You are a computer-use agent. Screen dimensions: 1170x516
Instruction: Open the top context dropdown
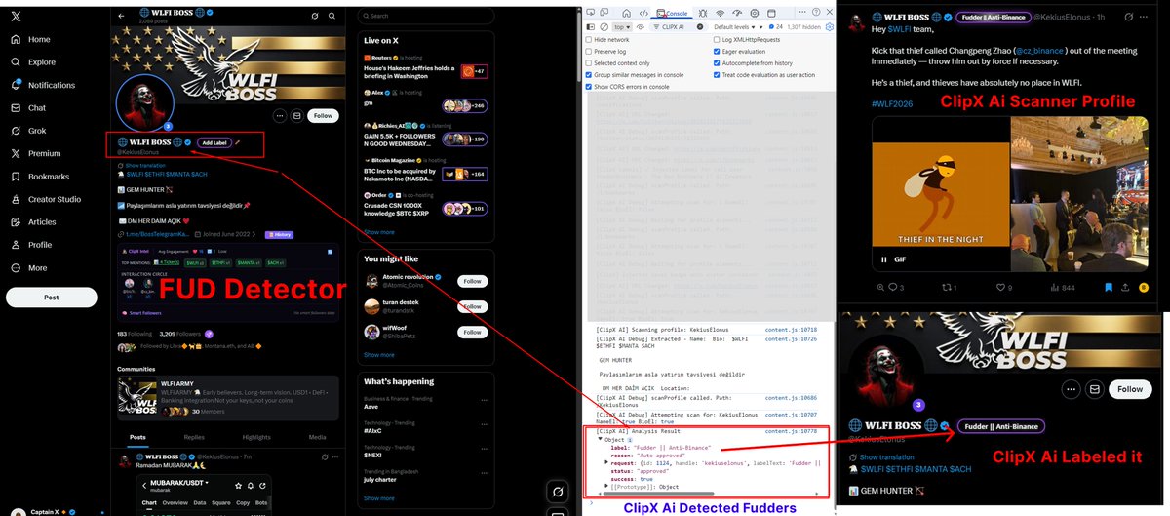click(622, 27)
